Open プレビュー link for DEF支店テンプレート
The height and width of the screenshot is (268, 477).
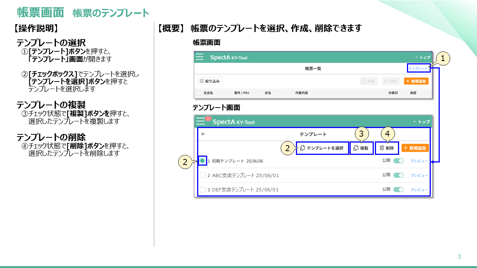pos(419,190)
